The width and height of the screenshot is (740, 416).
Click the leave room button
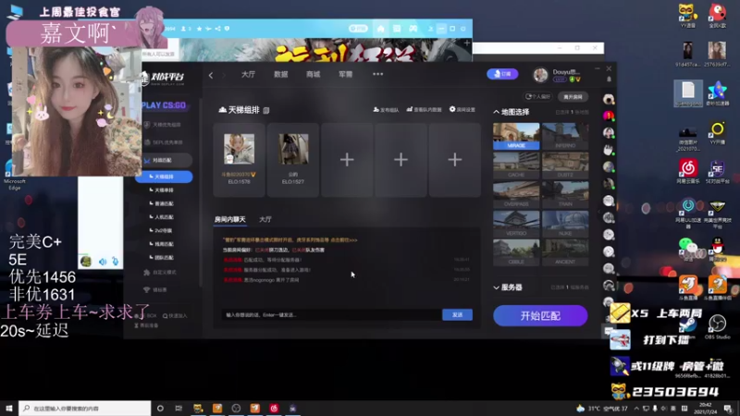click(x=573, y=97)
